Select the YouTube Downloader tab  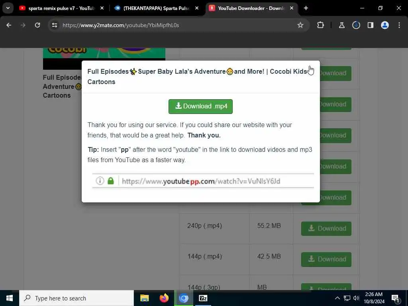click(251, 8)
